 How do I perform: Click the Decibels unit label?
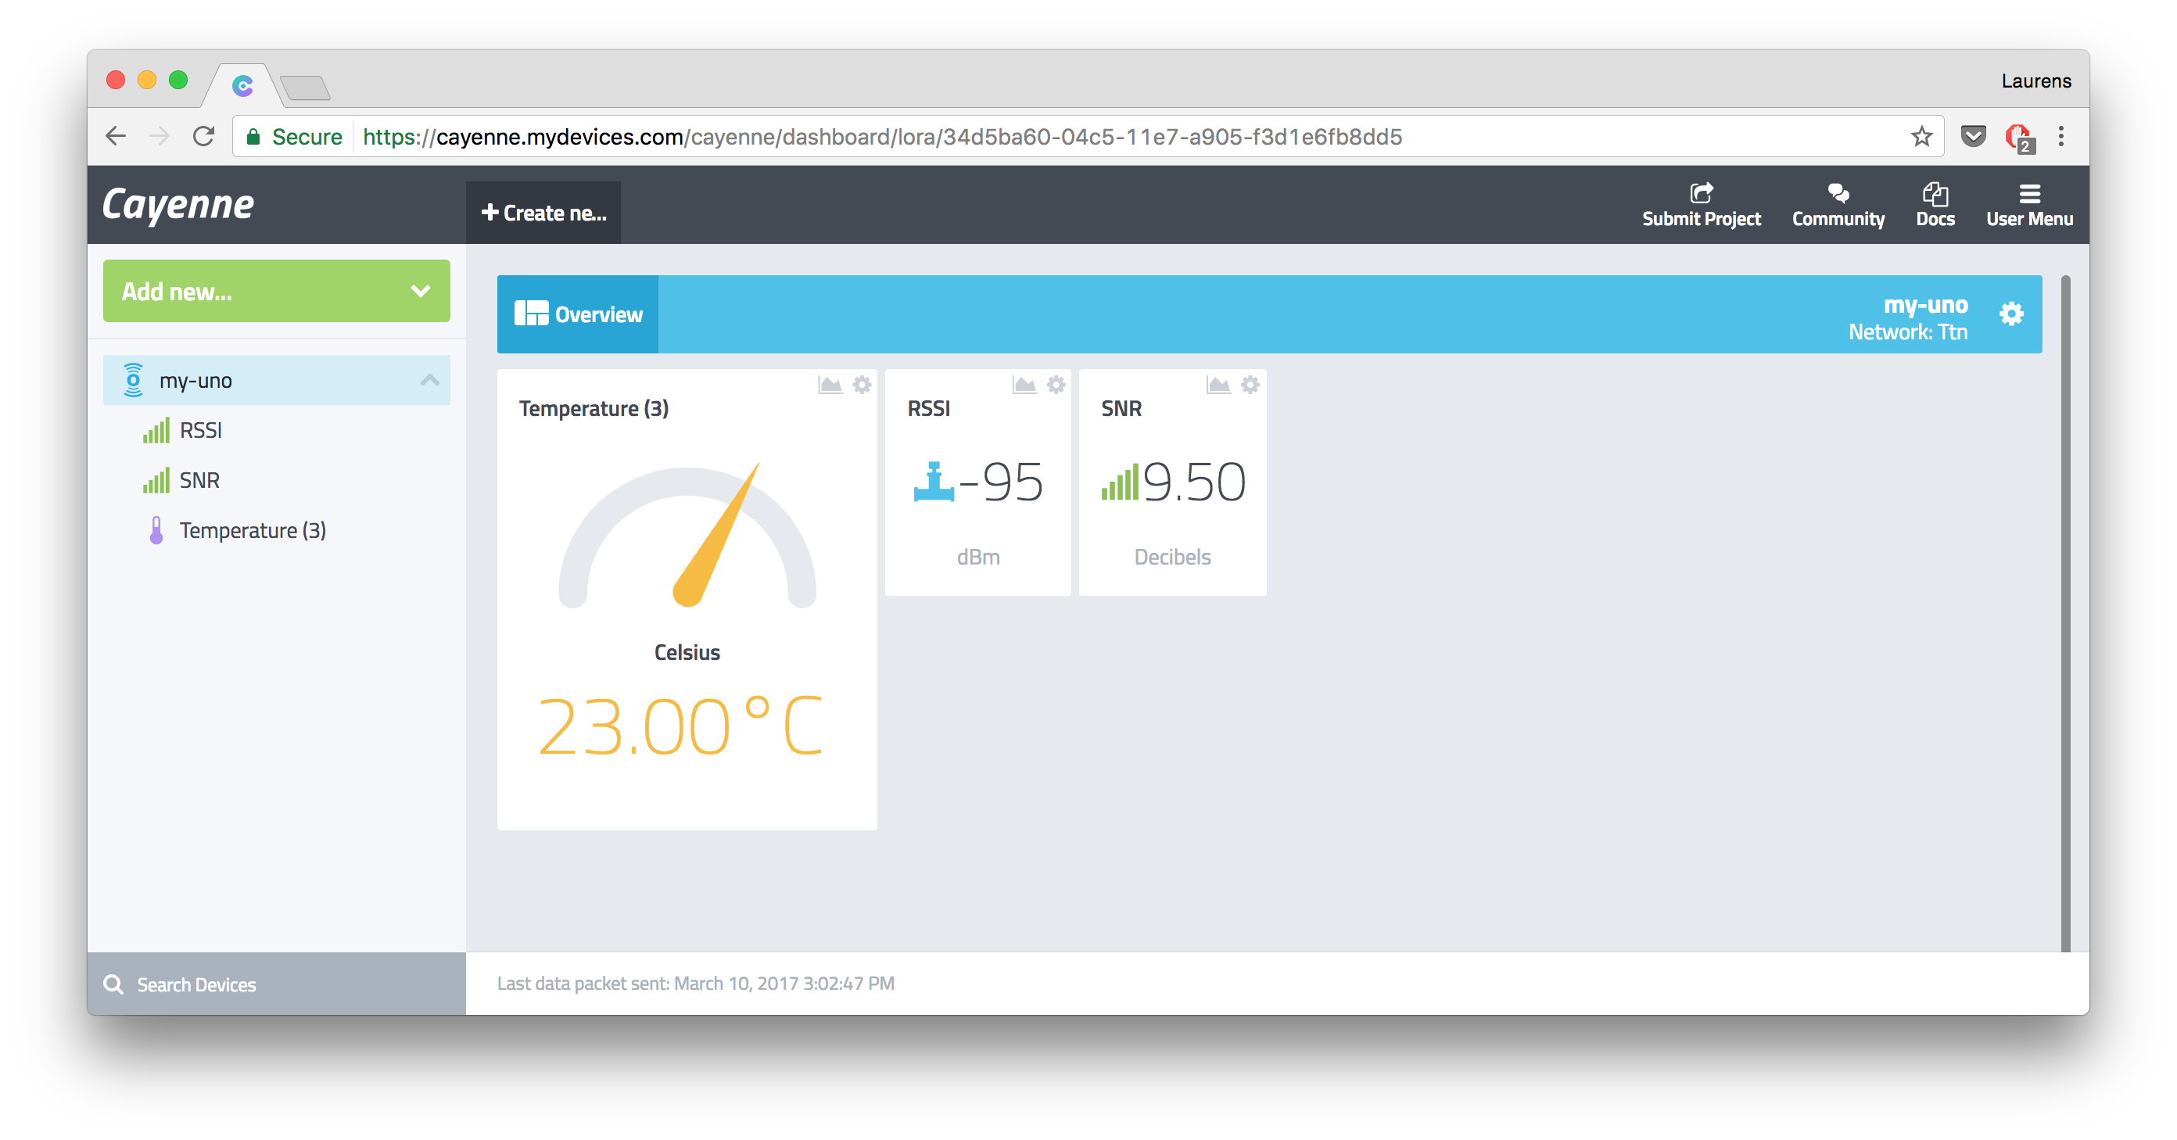tap(1172, 557)
